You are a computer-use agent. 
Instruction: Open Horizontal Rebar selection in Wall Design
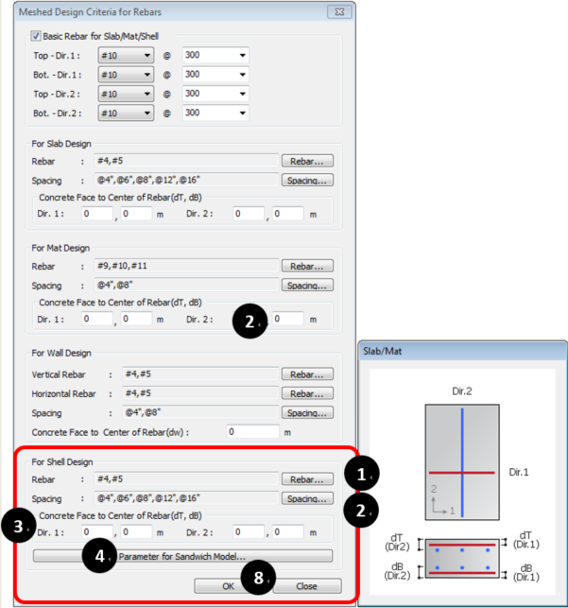click(307, 393)
